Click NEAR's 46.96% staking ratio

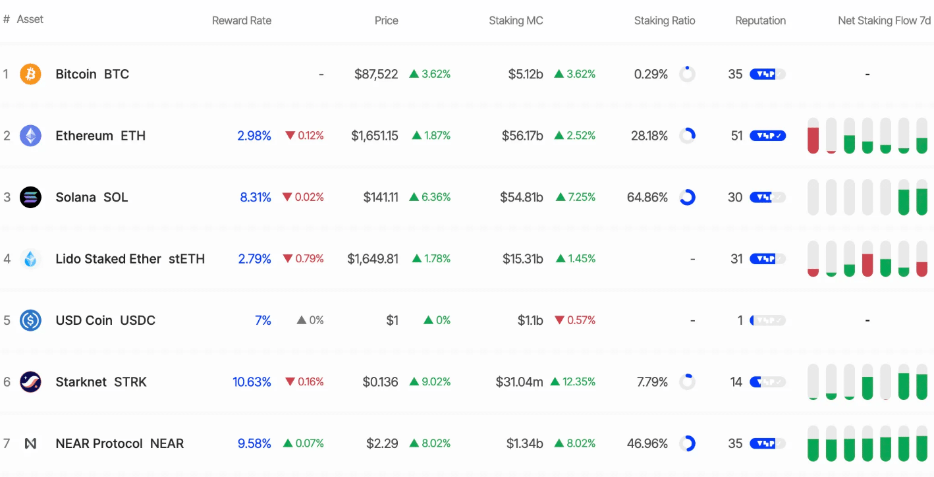(x=647, y=443)
